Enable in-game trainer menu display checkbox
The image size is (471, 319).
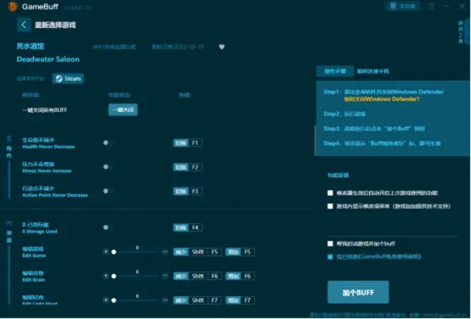click(x=330, y=206)
